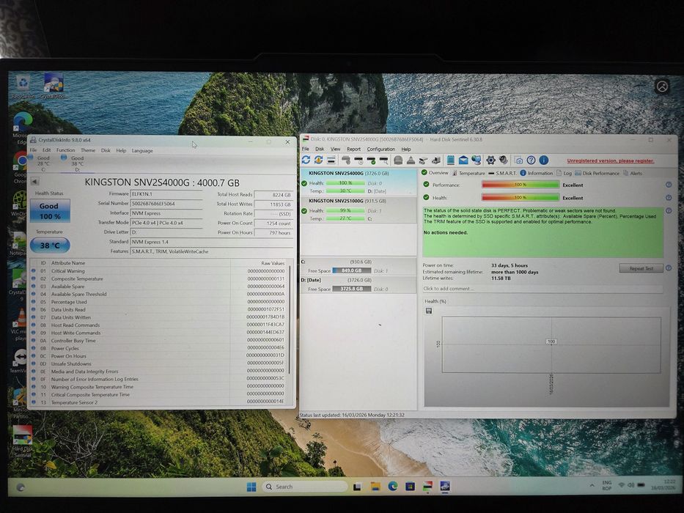Click the speaker sound toolbar icon
The image size is (684, 513).
click(504, 160)
